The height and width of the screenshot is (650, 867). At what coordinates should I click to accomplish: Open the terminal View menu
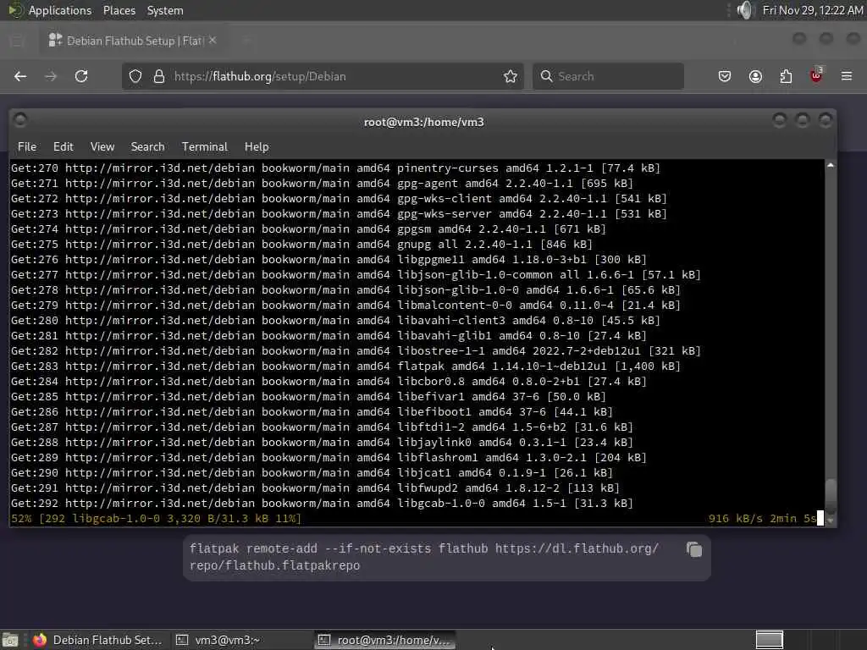[102, 146]
